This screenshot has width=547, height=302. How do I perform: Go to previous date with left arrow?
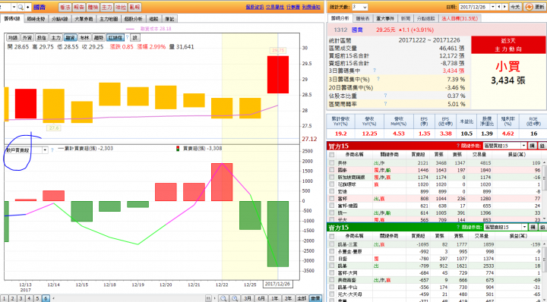pos(499,7)
